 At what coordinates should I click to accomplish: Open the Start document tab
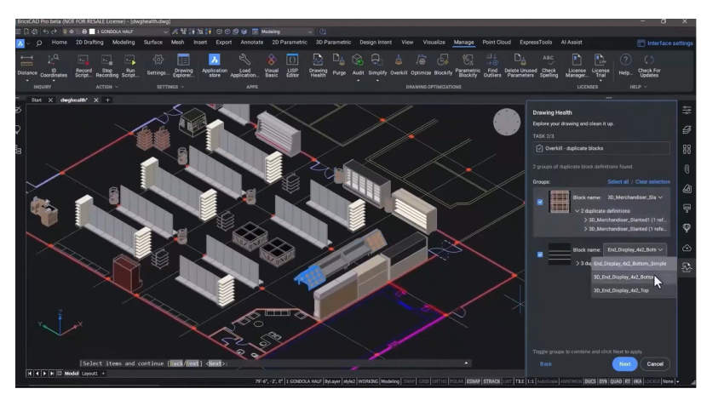pos(37,100)
